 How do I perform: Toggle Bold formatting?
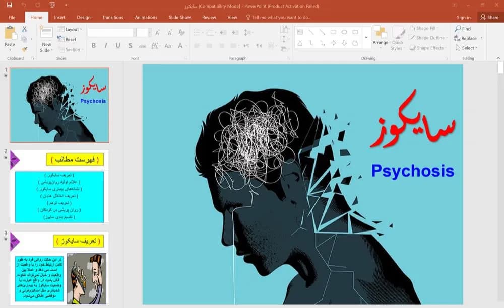click(x=94, y=46)
